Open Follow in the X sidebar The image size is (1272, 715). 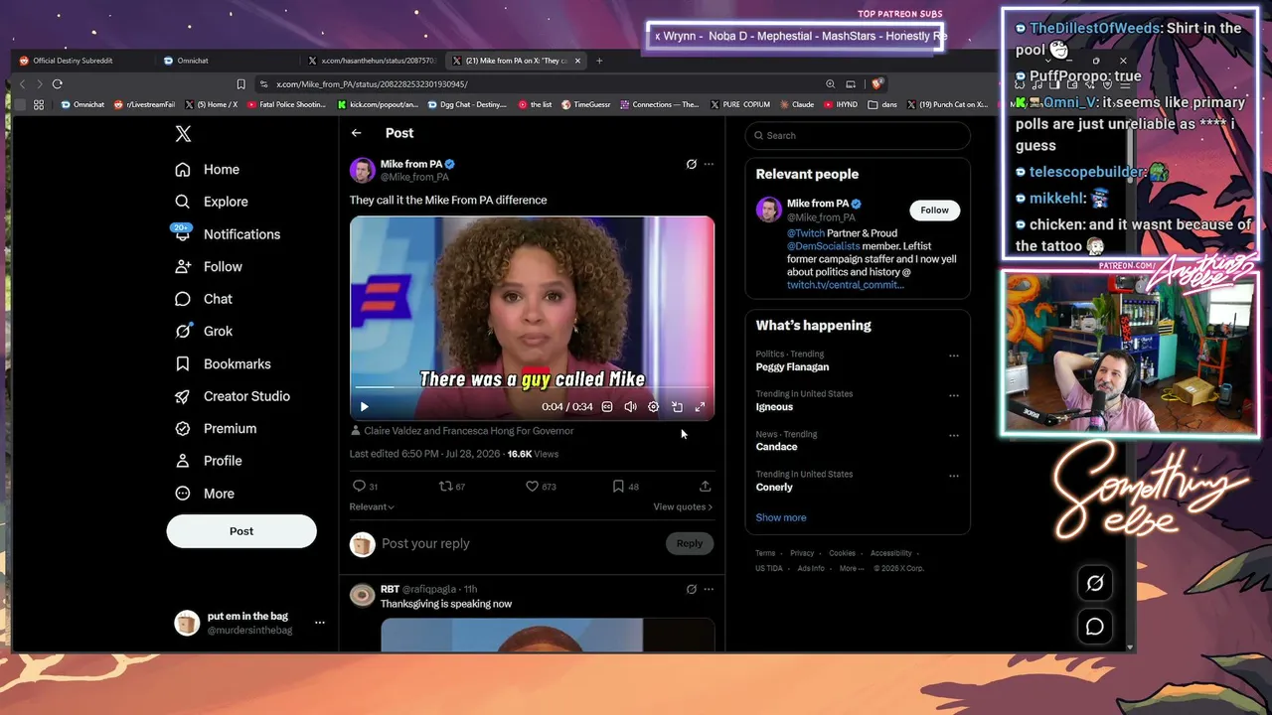(x=209, y=267)
